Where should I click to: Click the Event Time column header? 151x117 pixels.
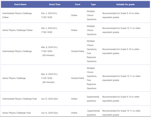click(55, 4)
